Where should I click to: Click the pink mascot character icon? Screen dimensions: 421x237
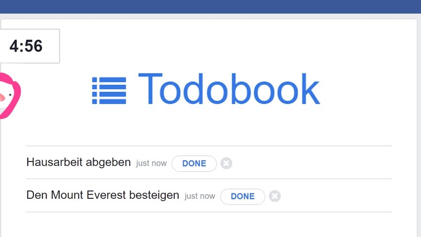[10, 96]
